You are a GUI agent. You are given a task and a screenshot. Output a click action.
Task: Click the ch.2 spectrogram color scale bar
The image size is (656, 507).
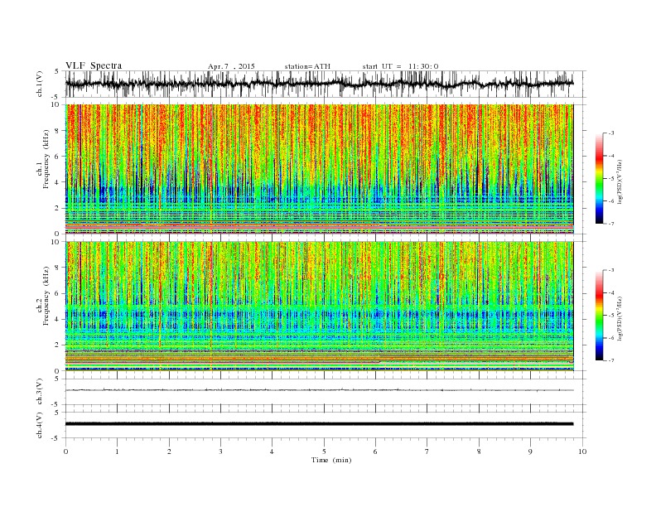(x=599, y=316)
